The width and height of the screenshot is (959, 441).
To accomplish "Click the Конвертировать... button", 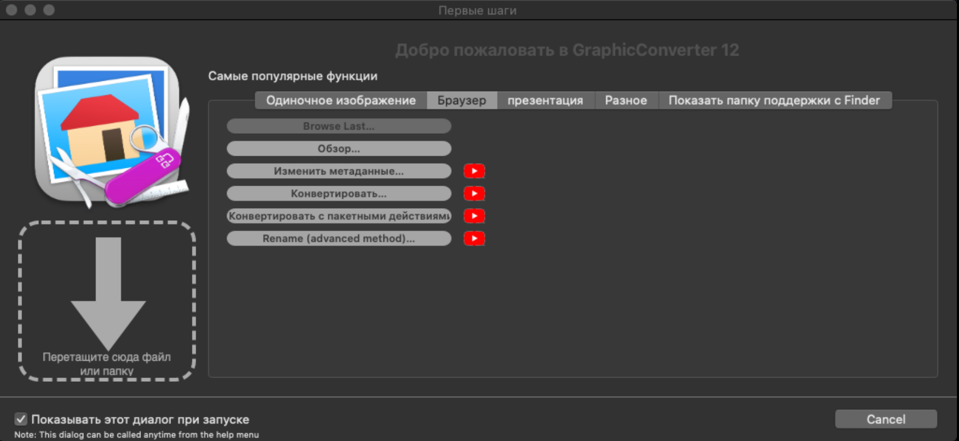I will [x=339, y=193].
